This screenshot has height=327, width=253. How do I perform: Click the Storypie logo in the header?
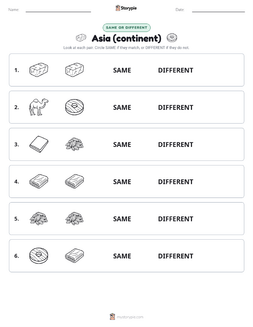point(126,8)
